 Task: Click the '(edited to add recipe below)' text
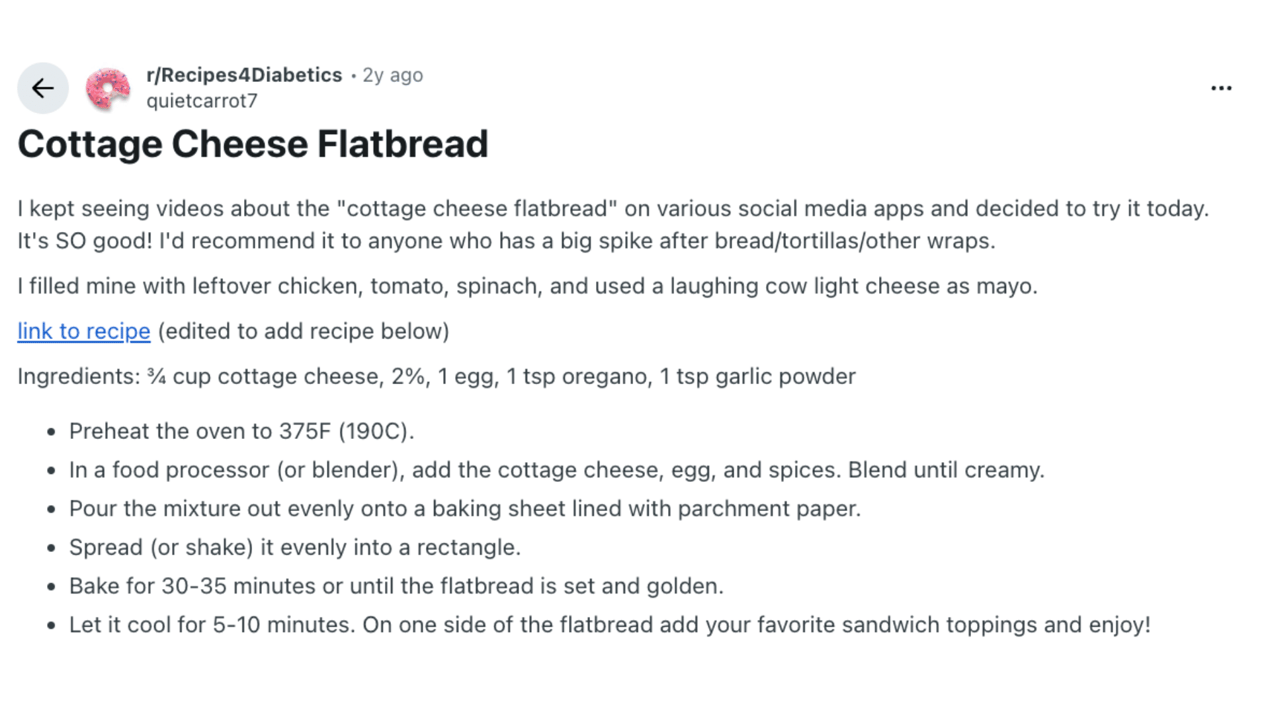click(x=304, y=331)
